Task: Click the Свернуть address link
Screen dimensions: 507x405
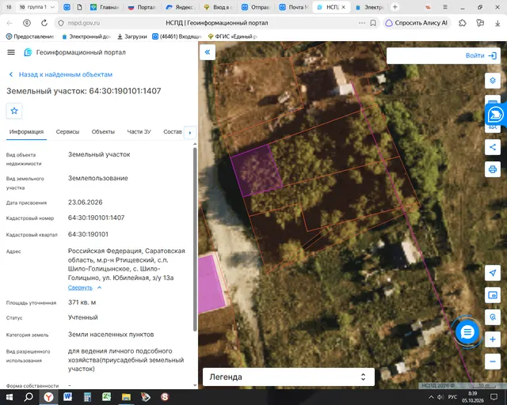Action: click(80, 287)
